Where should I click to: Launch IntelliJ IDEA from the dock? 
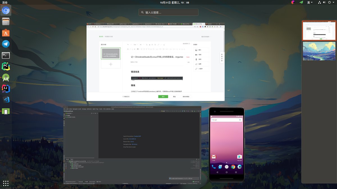[x=6, y=89]
